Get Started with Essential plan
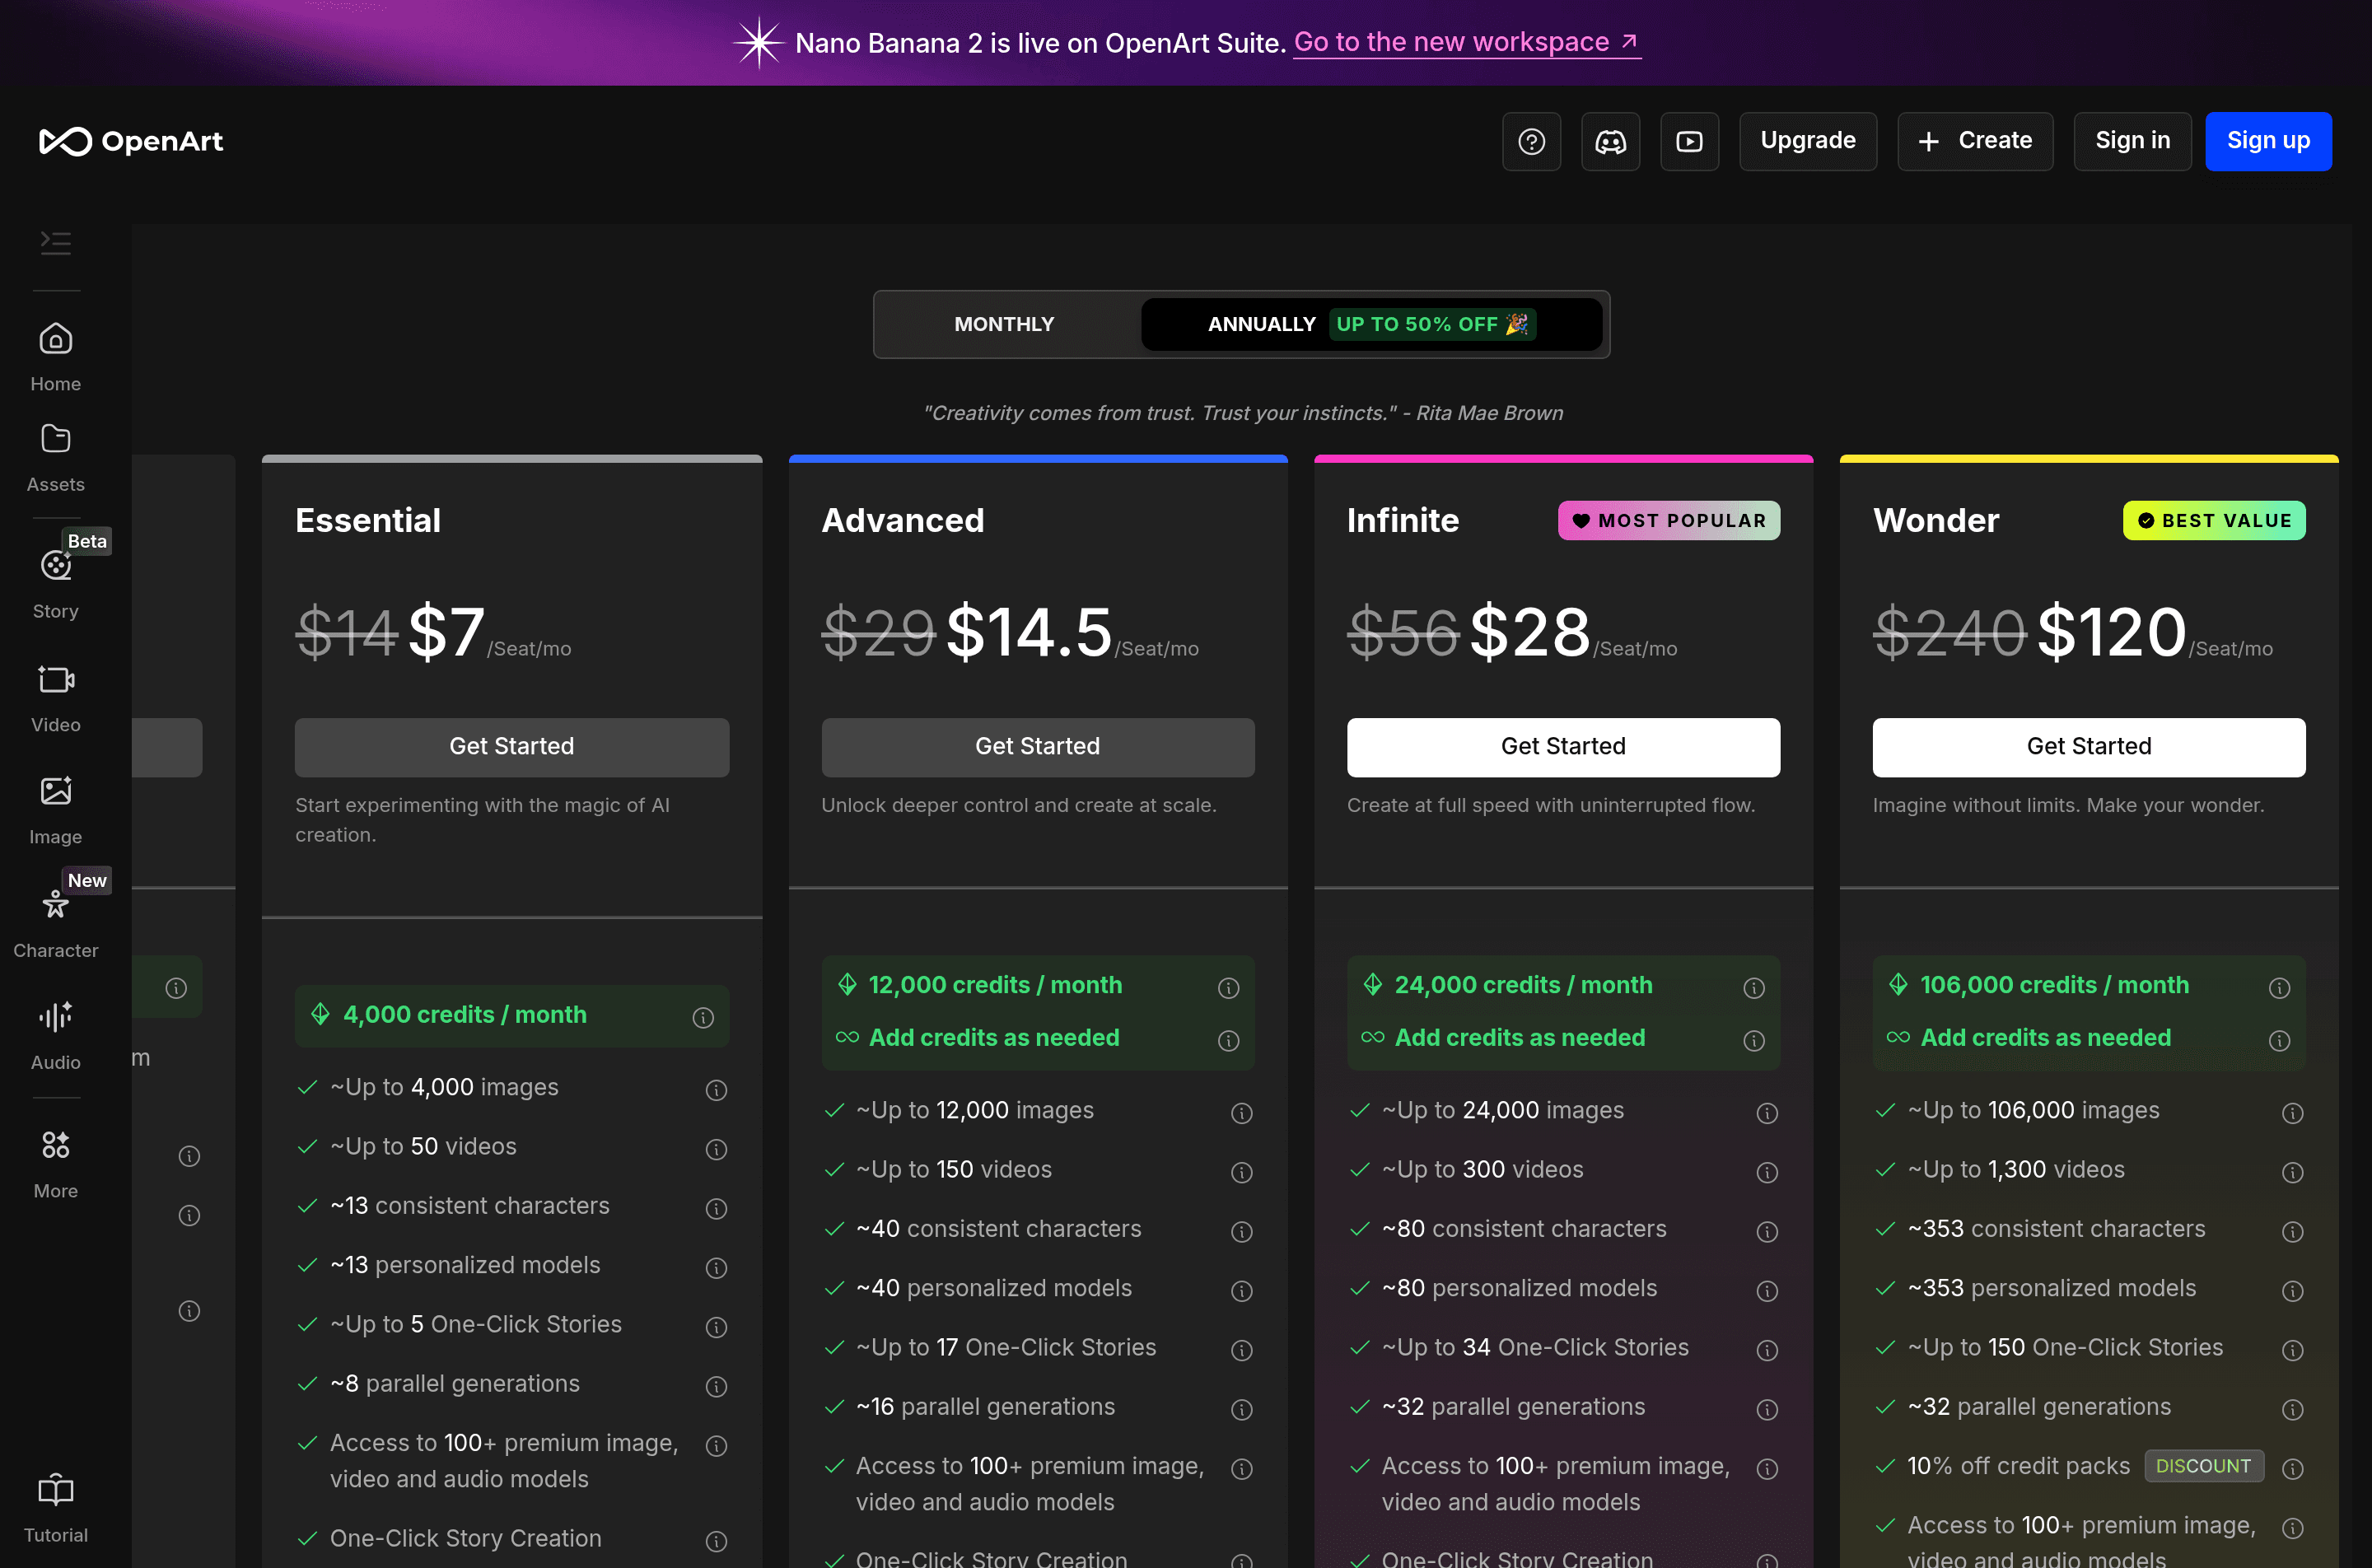2372x1568 pixels. tap(511, 747)
